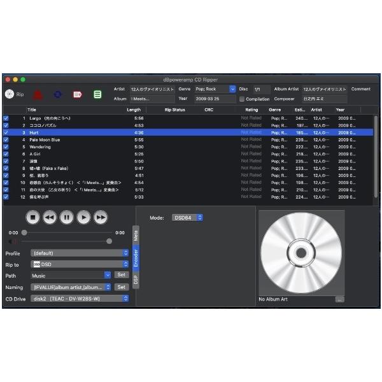382x382 pixels.
Task: Click the Rip CD disc icon
Action: [10, 94]
